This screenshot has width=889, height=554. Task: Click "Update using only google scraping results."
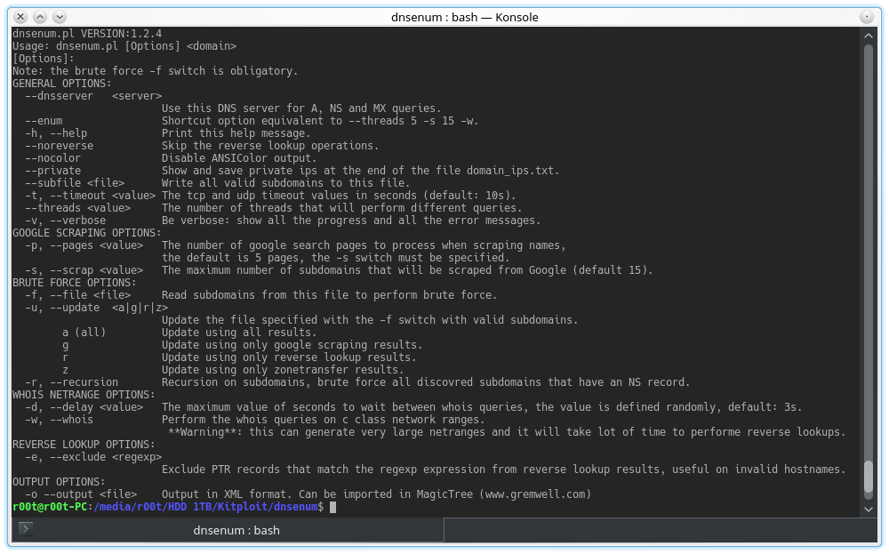(292, 345)
